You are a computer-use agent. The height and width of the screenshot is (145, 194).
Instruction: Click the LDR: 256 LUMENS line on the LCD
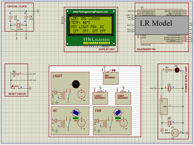point(85,19)
